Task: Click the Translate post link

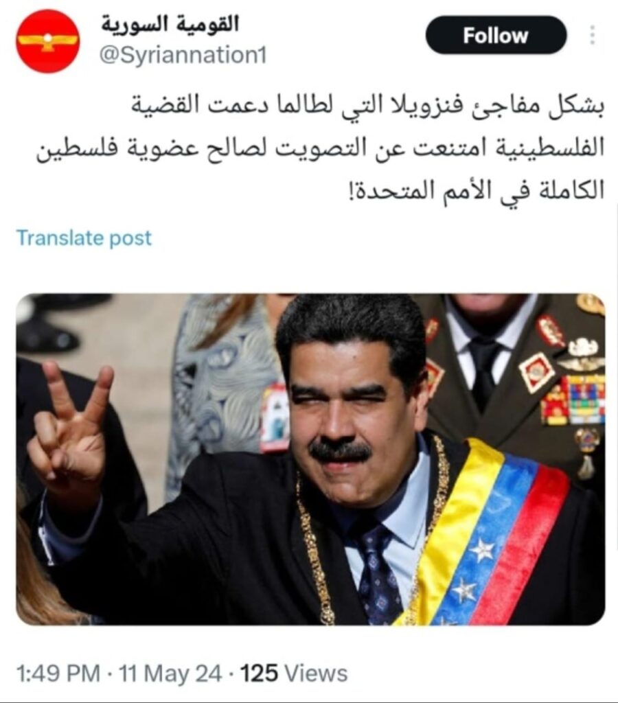Action: click(84, 238)
